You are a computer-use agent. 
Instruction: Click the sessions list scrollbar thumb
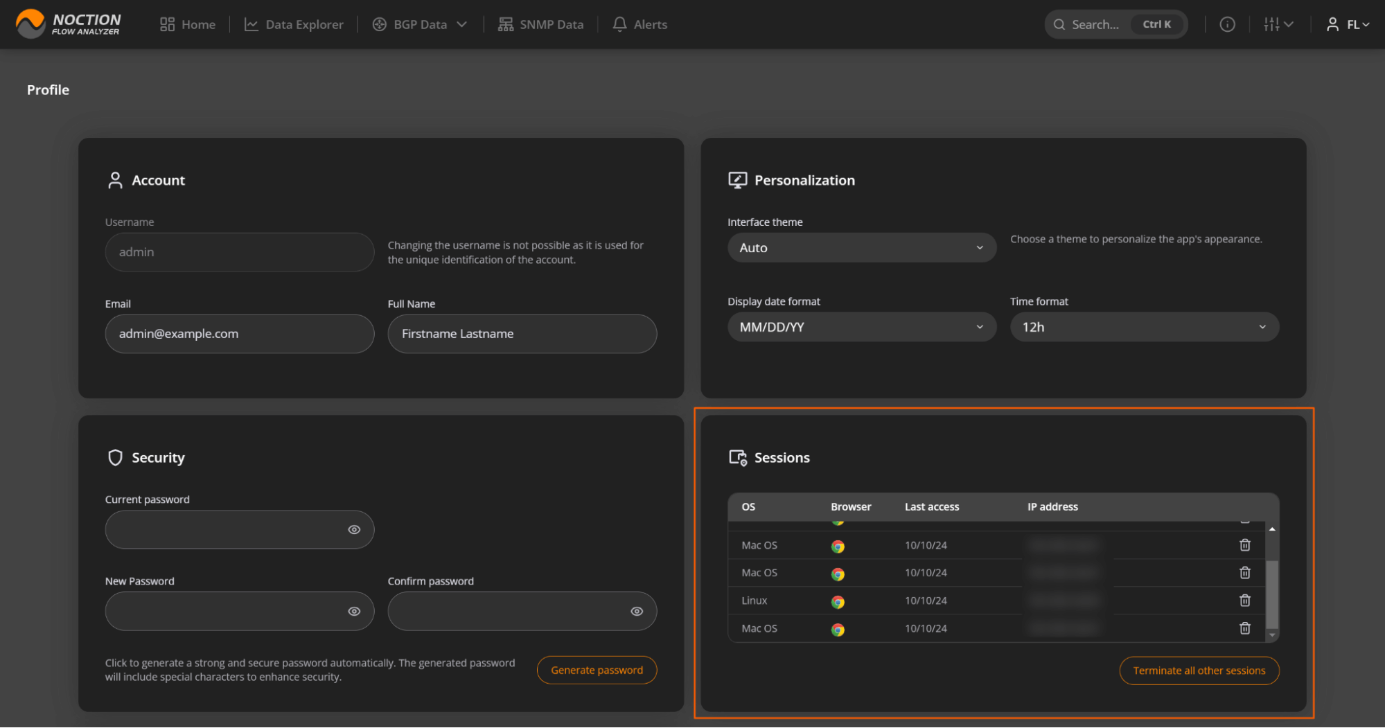[x=1271, y=593]
